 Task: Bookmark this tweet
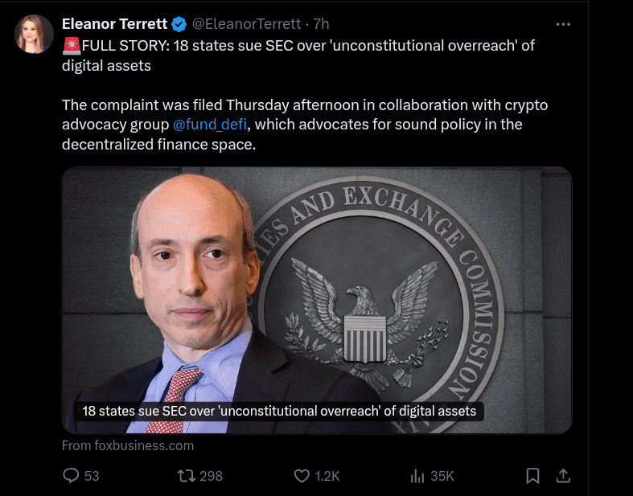(x=532, y=476)
